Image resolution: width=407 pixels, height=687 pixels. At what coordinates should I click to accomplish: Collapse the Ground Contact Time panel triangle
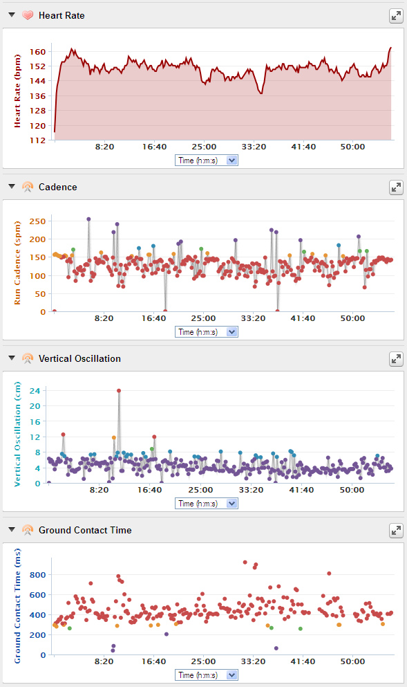(12, 530)
